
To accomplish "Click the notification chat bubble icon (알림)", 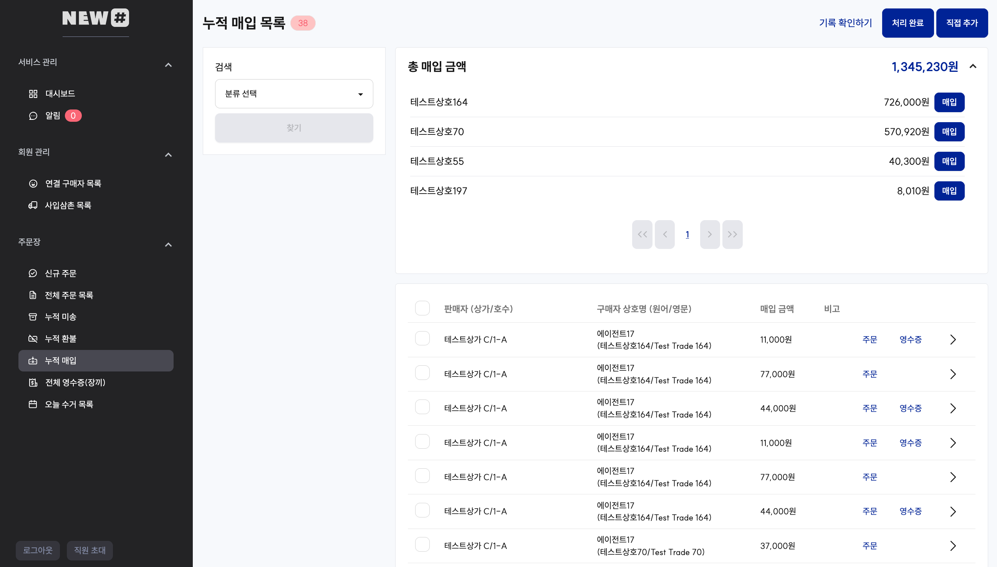I will tap(33, 116).
